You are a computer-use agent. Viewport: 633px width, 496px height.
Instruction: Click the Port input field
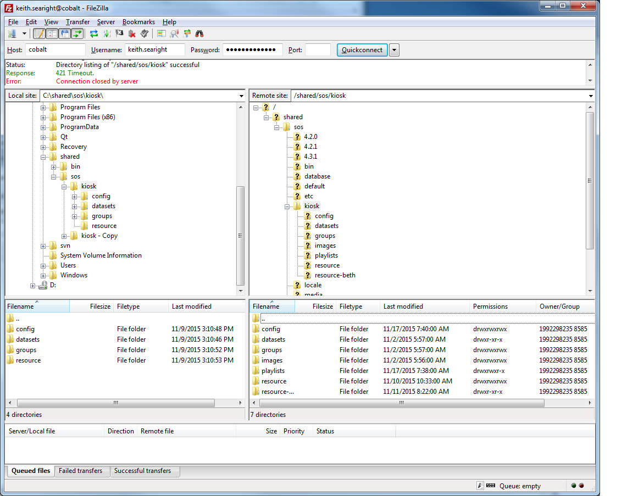pyautogui.click(x=318, y=49)
